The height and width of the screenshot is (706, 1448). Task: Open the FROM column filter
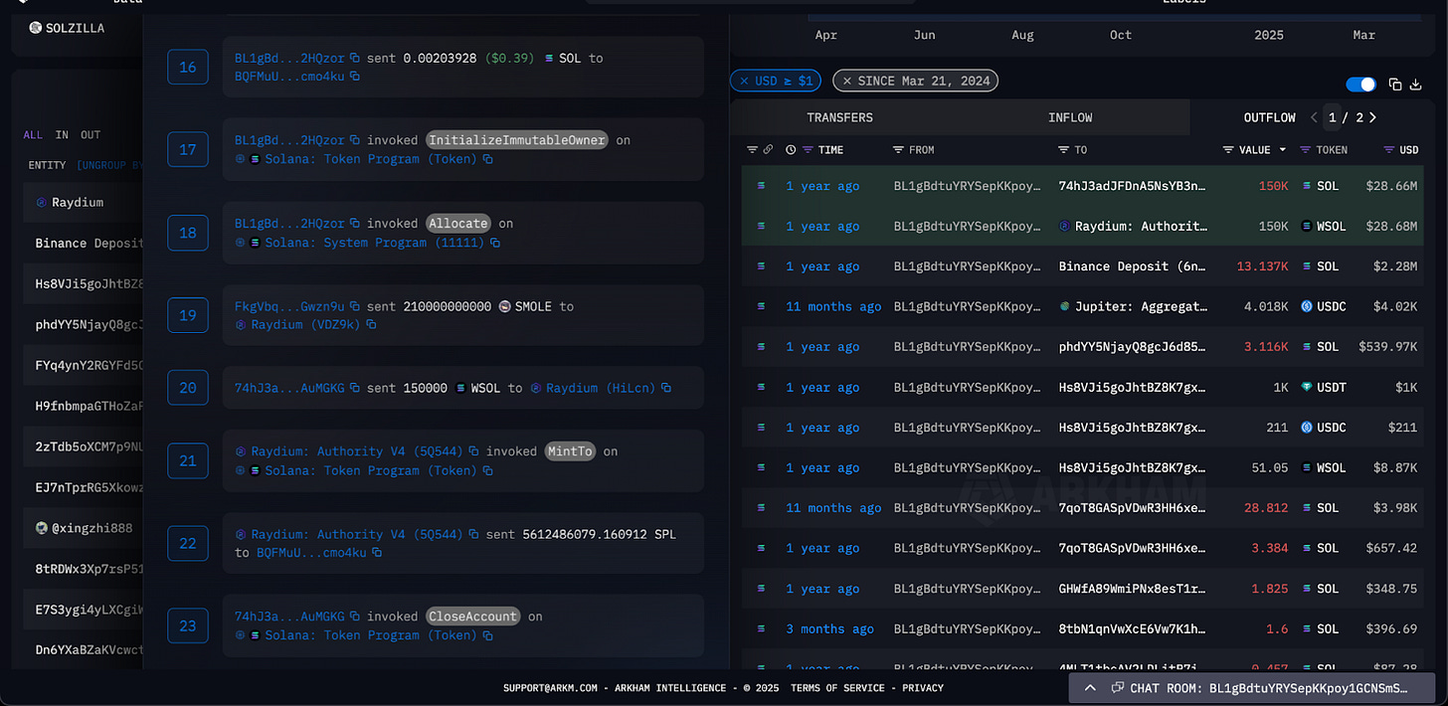pos(899,150)
